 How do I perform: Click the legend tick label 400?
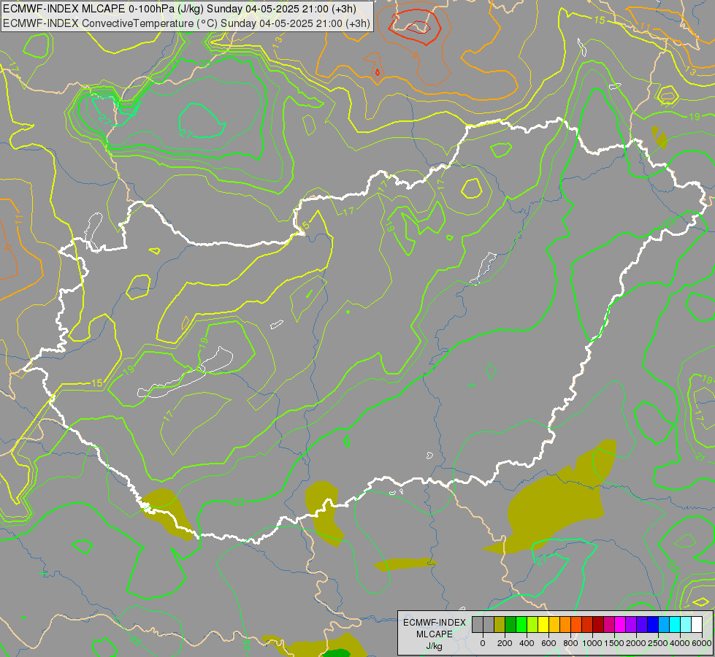coord(527,643)
